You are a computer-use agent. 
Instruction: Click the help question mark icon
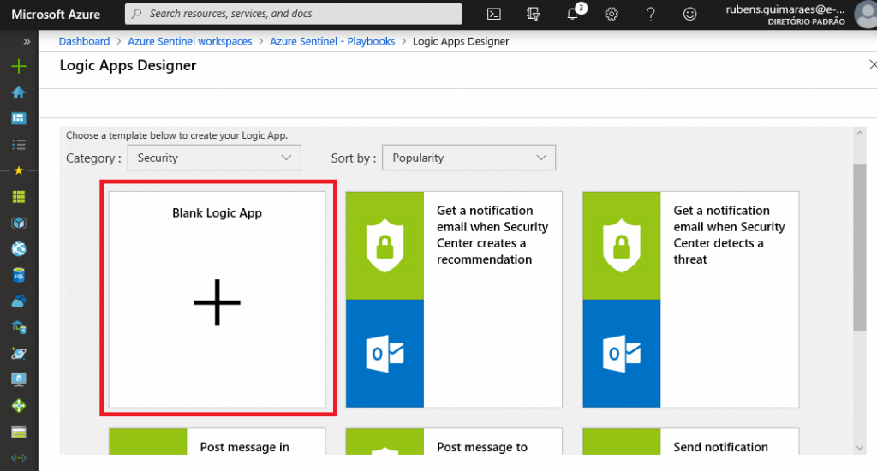point(651,14)
